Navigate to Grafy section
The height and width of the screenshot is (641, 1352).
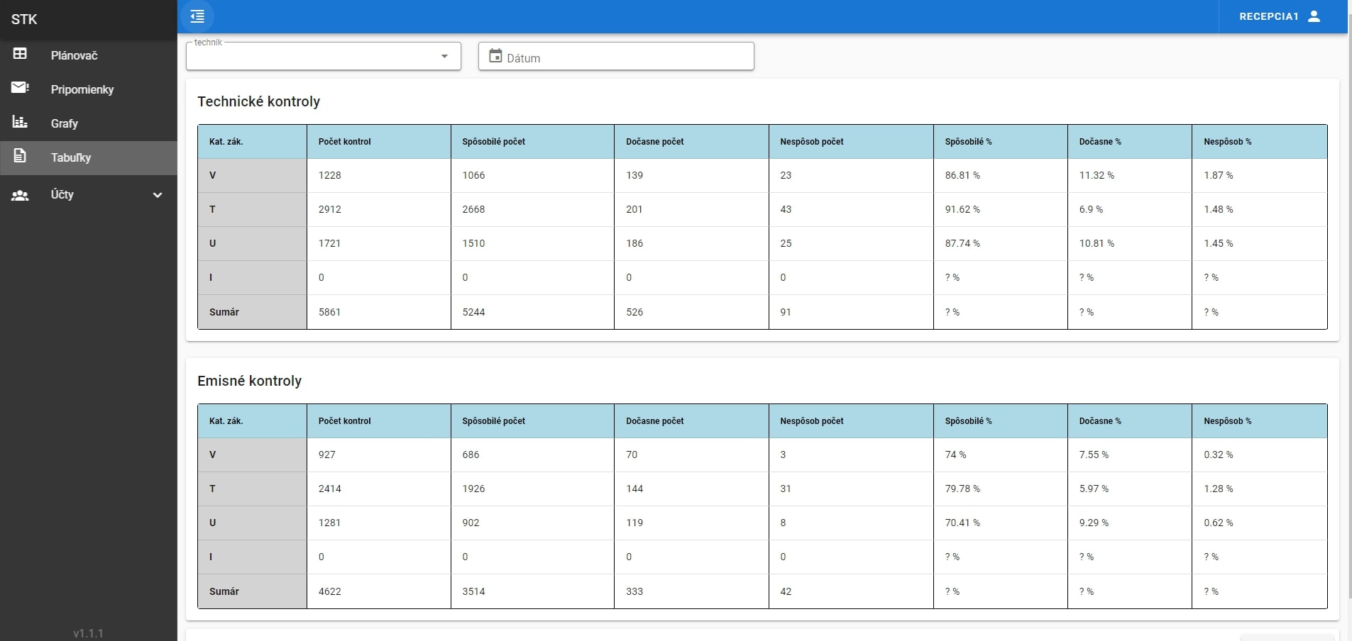click(89, 123)
